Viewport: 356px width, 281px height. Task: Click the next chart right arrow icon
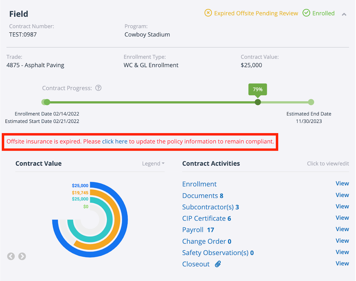pyautogui.click(x=22, y=256)
